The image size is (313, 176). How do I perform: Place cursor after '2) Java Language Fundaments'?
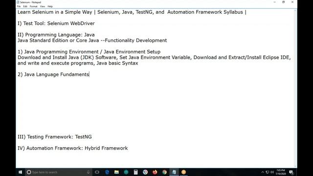pos(89,74)
